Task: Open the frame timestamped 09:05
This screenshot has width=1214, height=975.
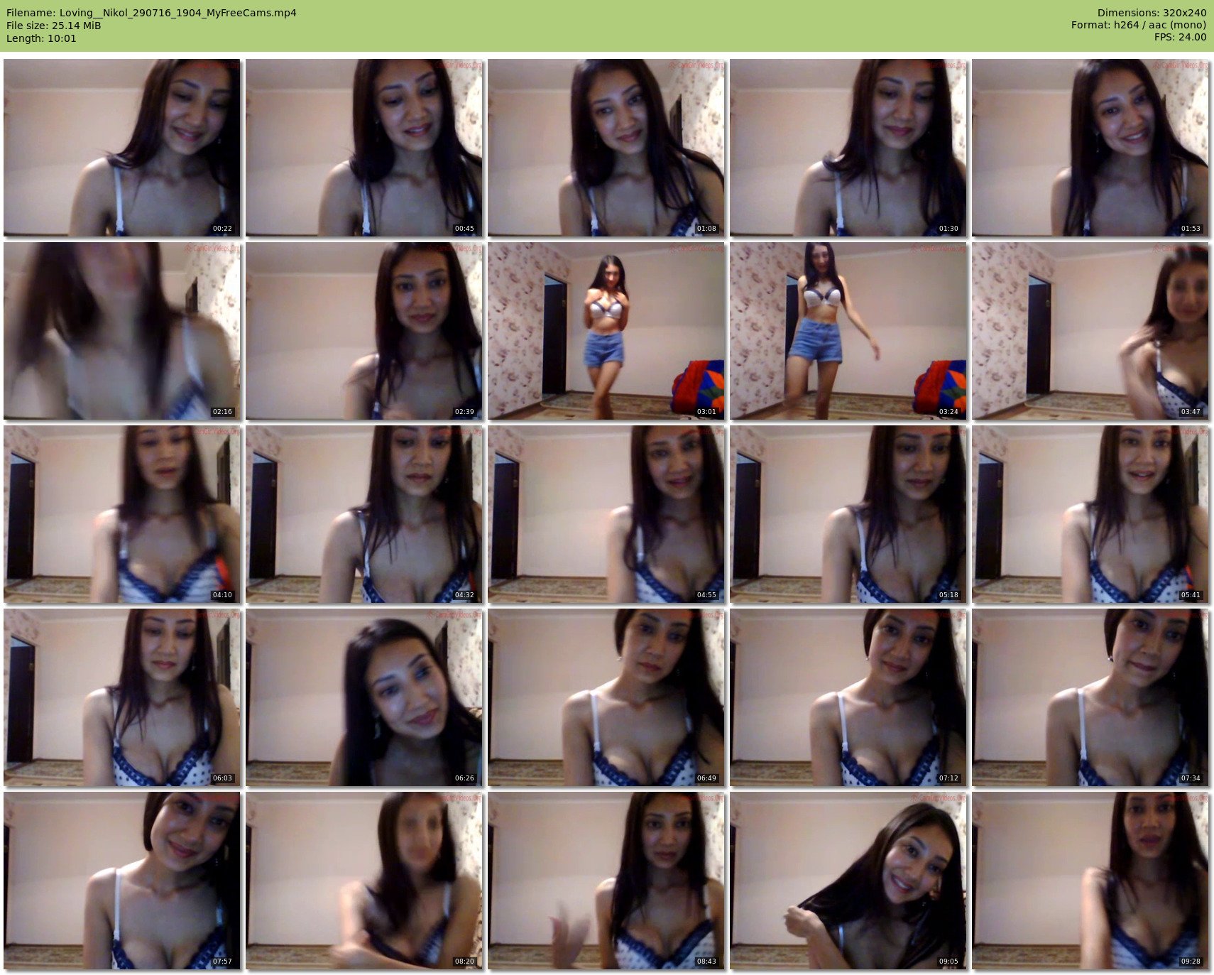Action: [848, 880]
